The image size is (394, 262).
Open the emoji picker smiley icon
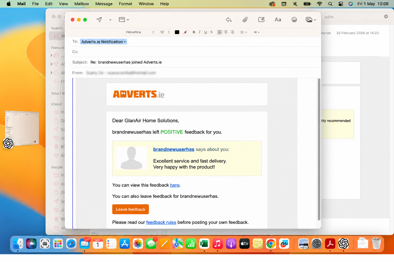(294, 20)
